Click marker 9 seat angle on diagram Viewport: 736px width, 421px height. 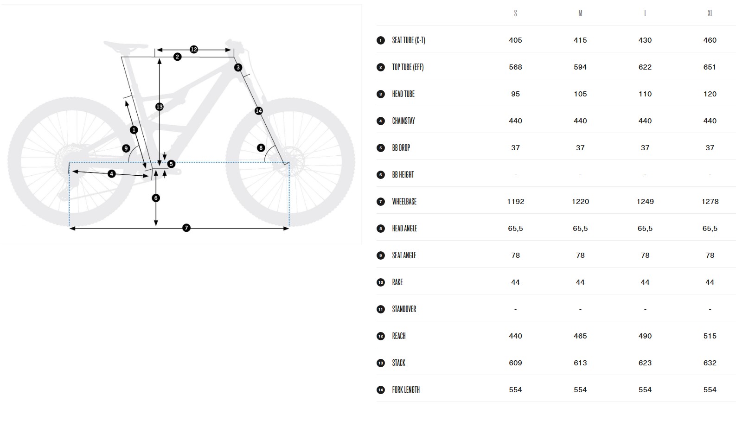126,148
